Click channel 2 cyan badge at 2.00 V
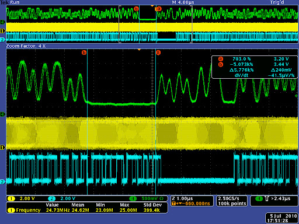 point(52,198)
